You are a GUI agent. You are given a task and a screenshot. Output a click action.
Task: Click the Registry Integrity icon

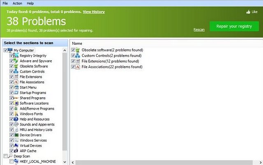(16, 55)
